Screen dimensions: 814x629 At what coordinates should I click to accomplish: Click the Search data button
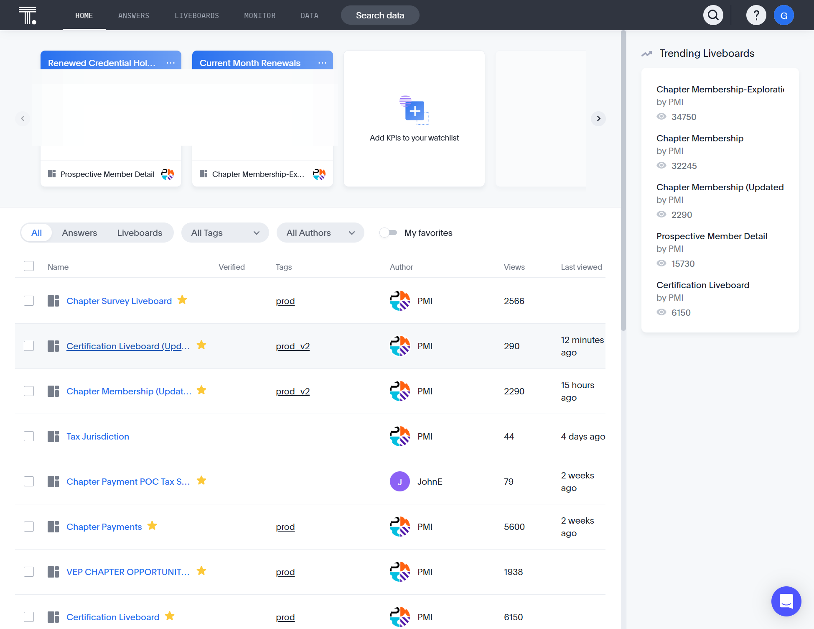pyautogui.click(x=380, y=15)
